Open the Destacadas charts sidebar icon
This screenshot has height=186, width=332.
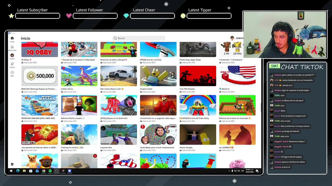click(x=12, y=47)
